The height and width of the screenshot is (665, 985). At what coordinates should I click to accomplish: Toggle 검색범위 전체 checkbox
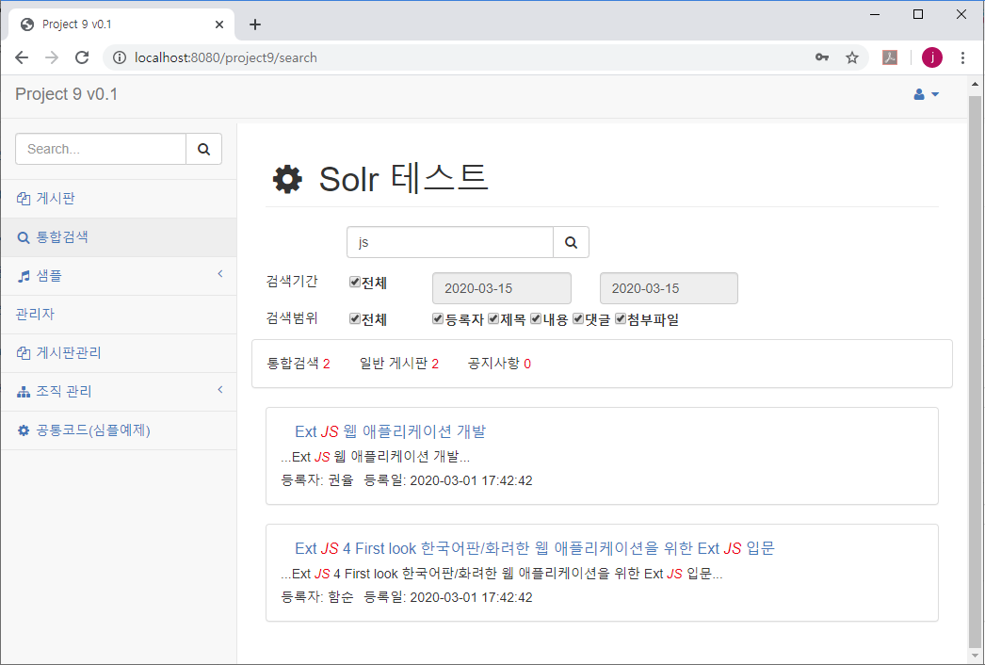pyautogui.click(x=355, y=318)
